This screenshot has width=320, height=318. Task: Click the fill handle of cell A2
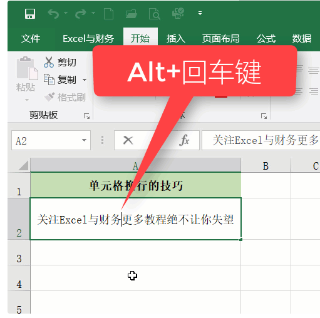coord(241,240)
